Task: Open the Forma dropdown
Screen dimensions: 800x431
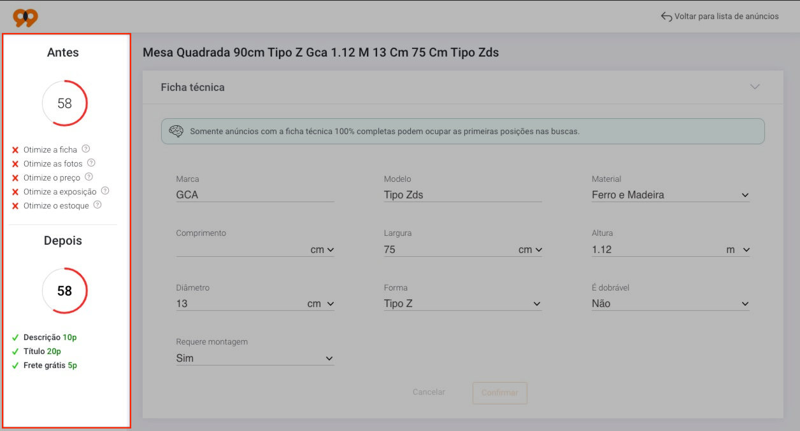Action: pyautogui.click(x=462, y=304)
